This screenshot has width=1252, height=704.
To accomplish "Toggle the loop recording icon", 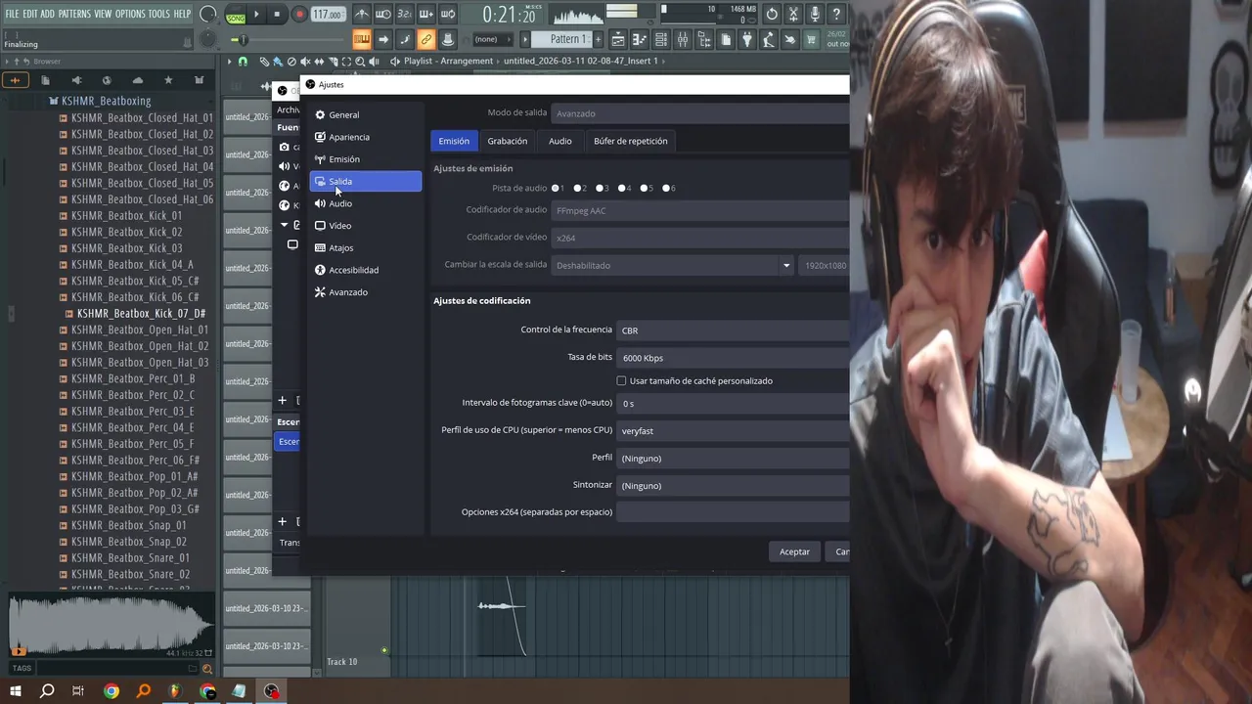I will 447,15.
